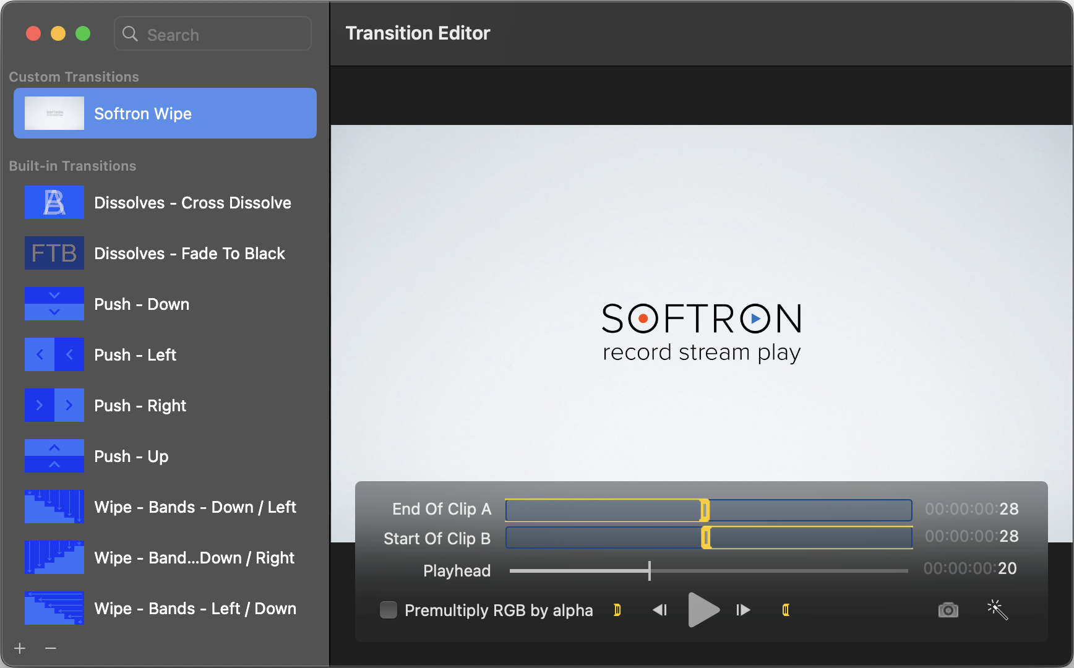Click the Wipe Bands Left/Down icon
Image resolution: width=1074 pixels, height=668 pixels.
pyautogui.click(x=54, y=608)
